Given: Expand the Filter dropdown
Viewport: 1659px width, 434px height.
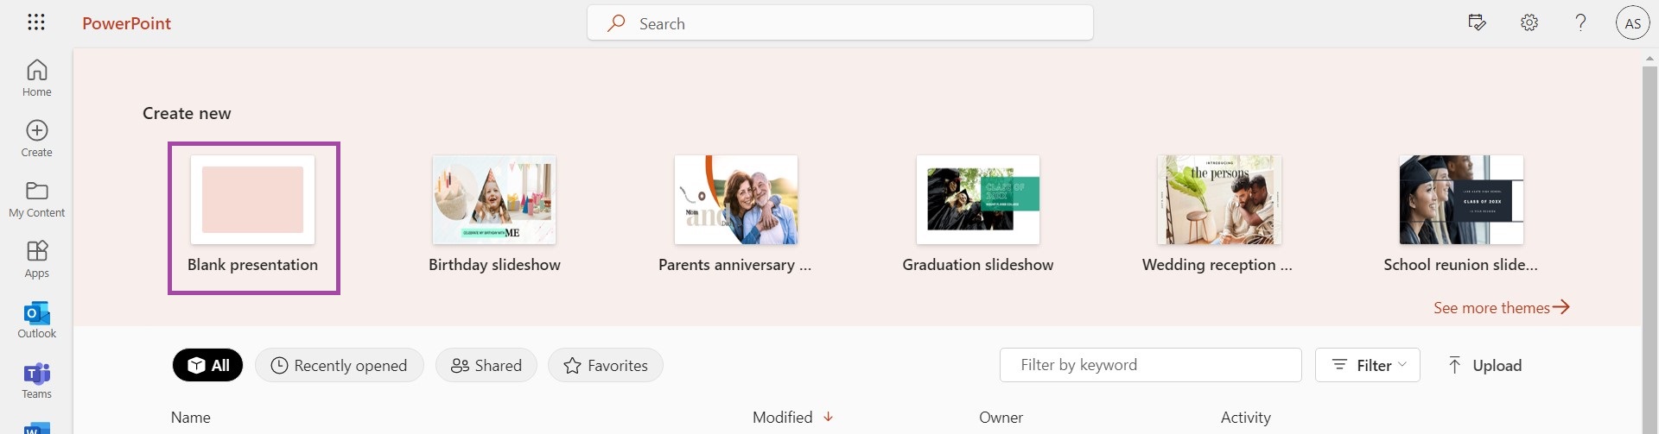Looking at the screenshot, I should point(1370,365).
